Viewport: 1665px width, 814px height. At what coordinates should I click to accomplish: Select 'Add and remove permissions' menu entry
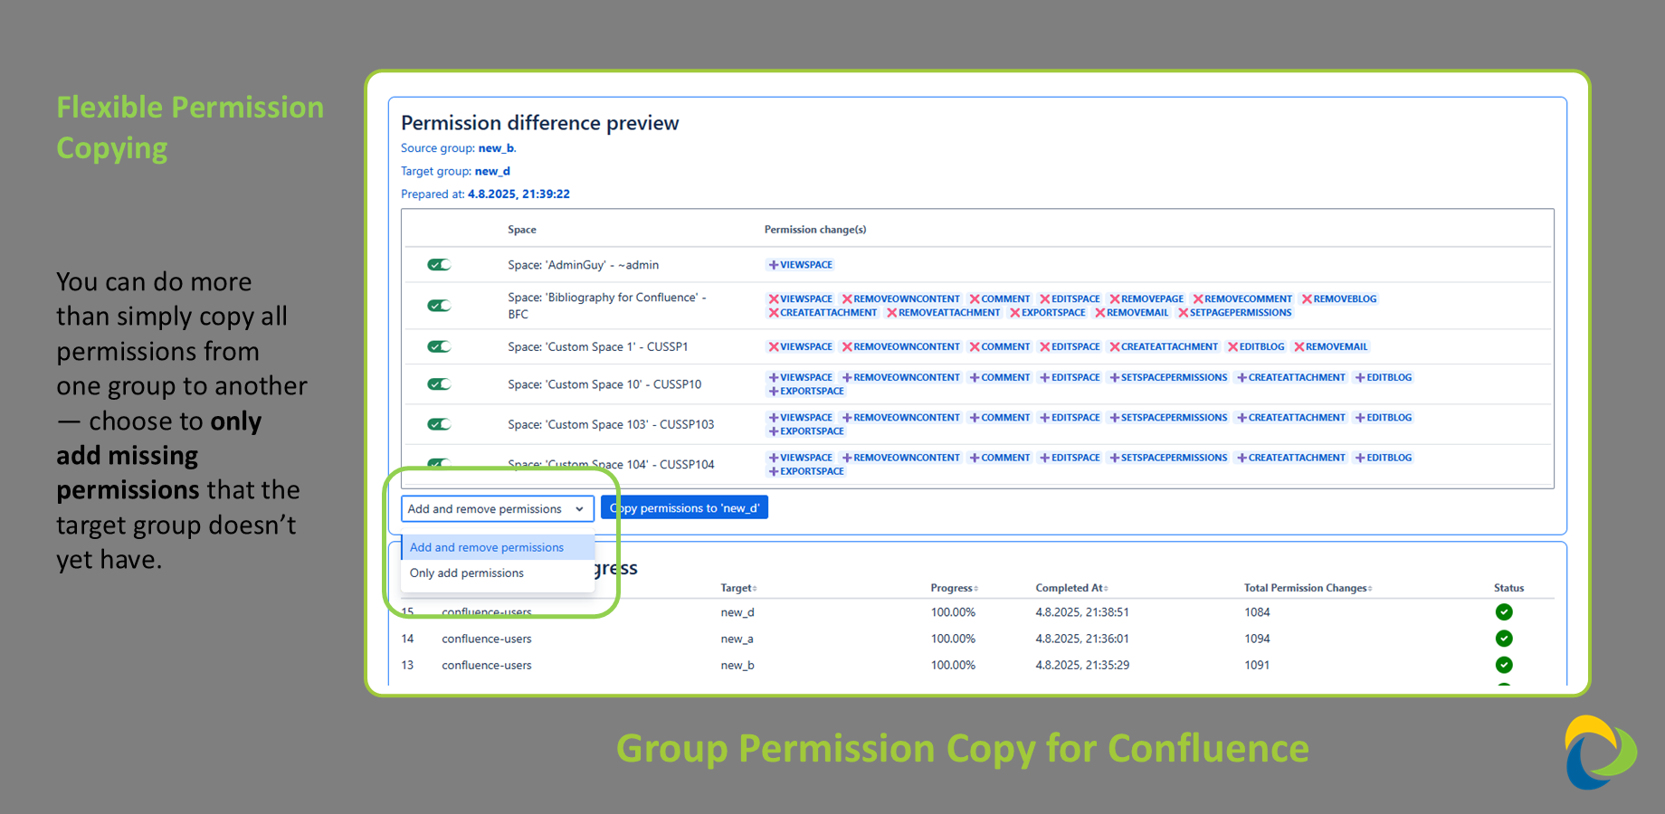486,547
